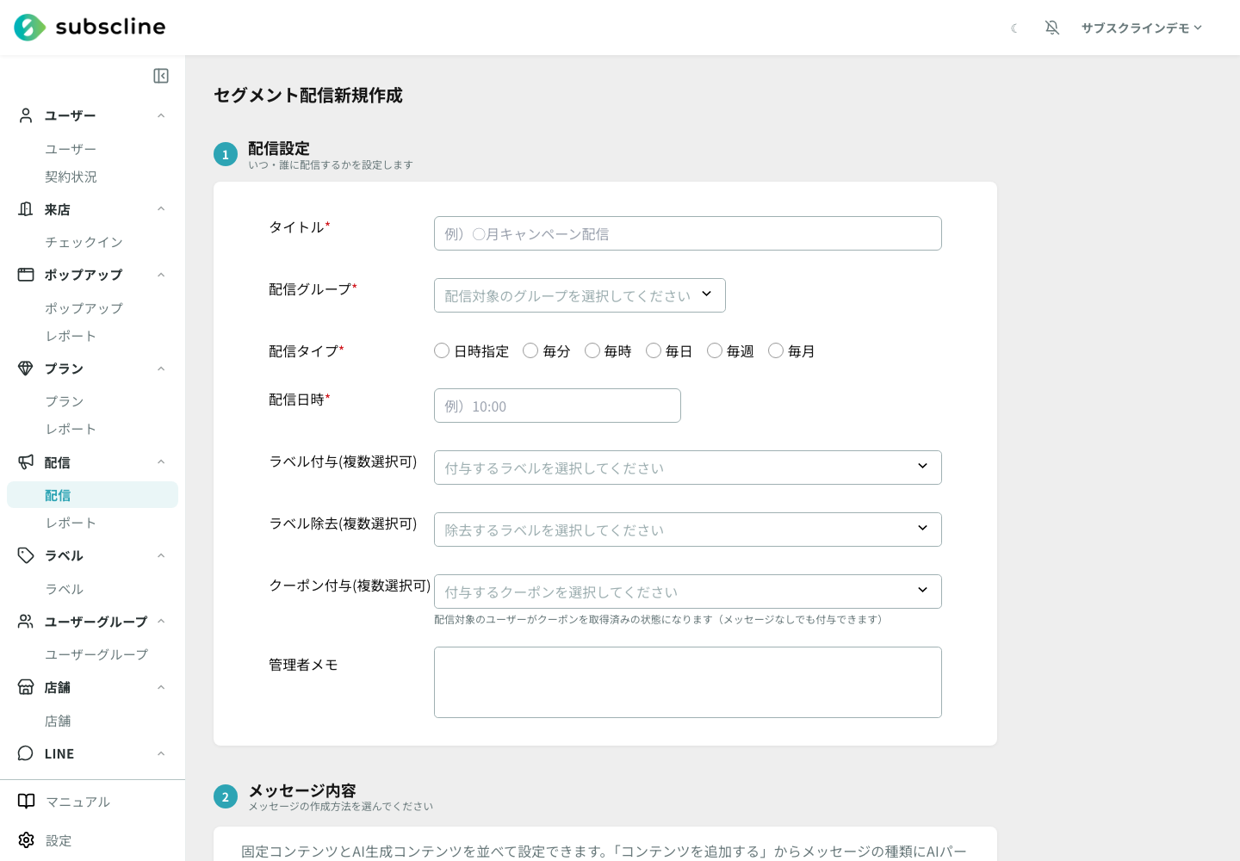Collapse the プラン section chevron
This screenshot has width=1240, height=861.
161,369
